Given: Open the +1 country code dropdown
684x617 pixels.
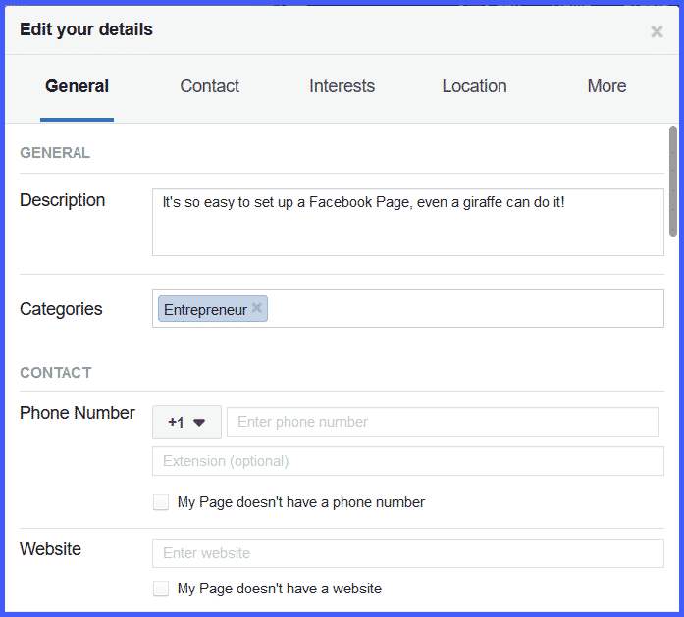Looking at the screenshot, I should pos(186,422).
